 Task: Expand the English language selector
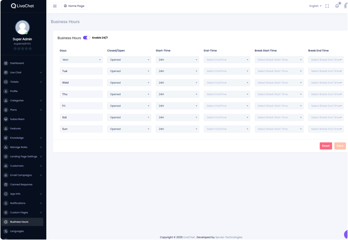[315, 6]
